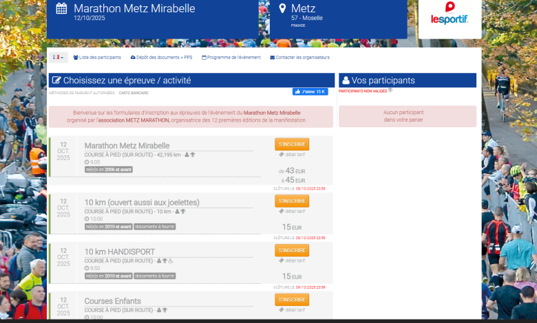Click S'INSCRIRE for 10 km HANDISPORT
This screenshot has width=537, height=323.
[x=292, y=250]
